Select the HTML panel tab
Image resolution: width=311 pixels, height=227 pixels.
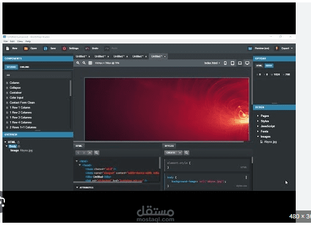pyautogui.click(x=79, y=146)
